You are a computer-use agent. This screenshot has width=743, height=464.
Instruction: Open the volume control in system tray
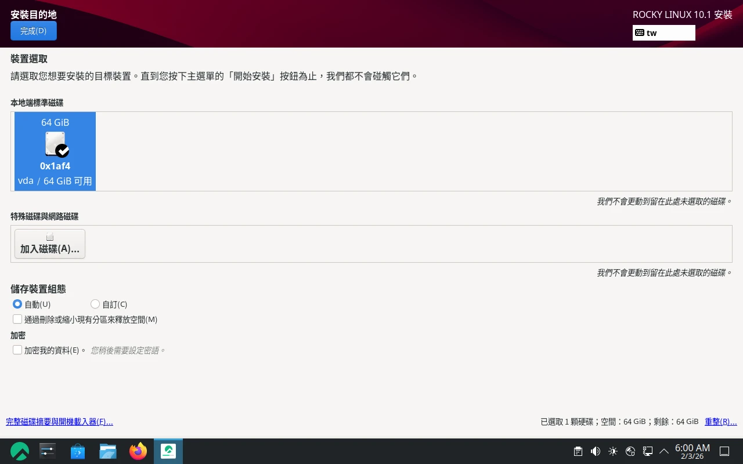pyautogui.click(x=595, y=451)
